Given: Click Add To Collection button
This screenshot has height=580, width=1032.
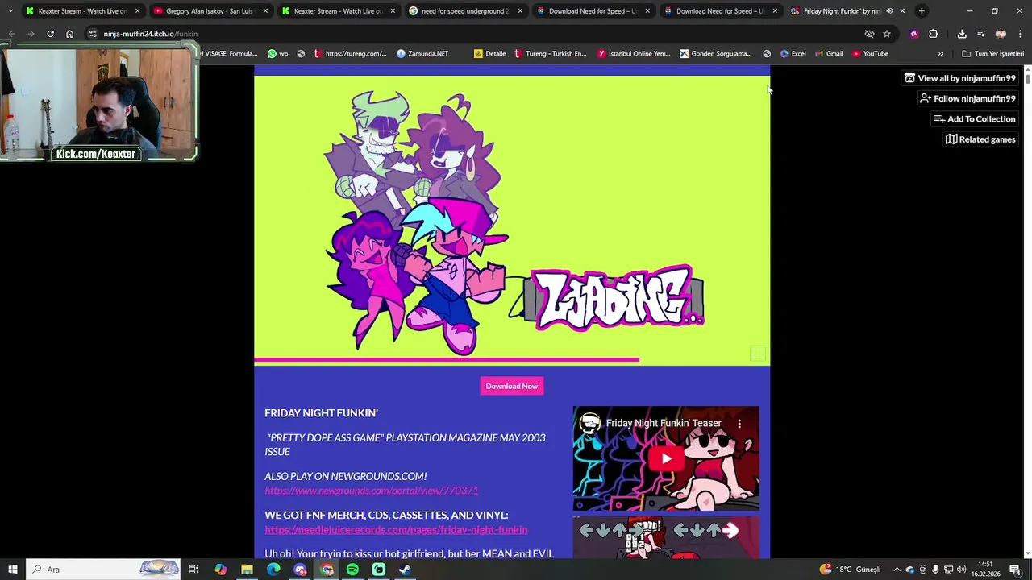Looking at the screenshot, I should click(974, 119).
